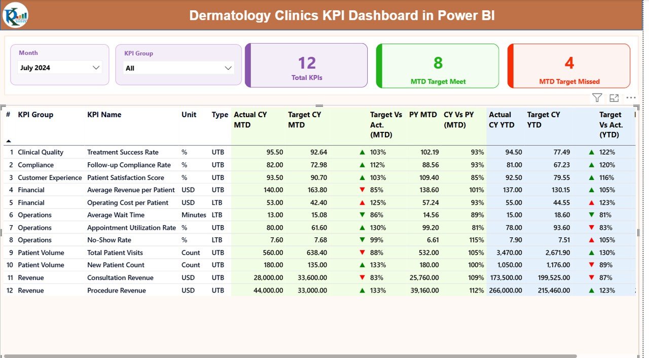Click the dashboard logo in header
Screen dimensions: 649x358
[15, 15]
